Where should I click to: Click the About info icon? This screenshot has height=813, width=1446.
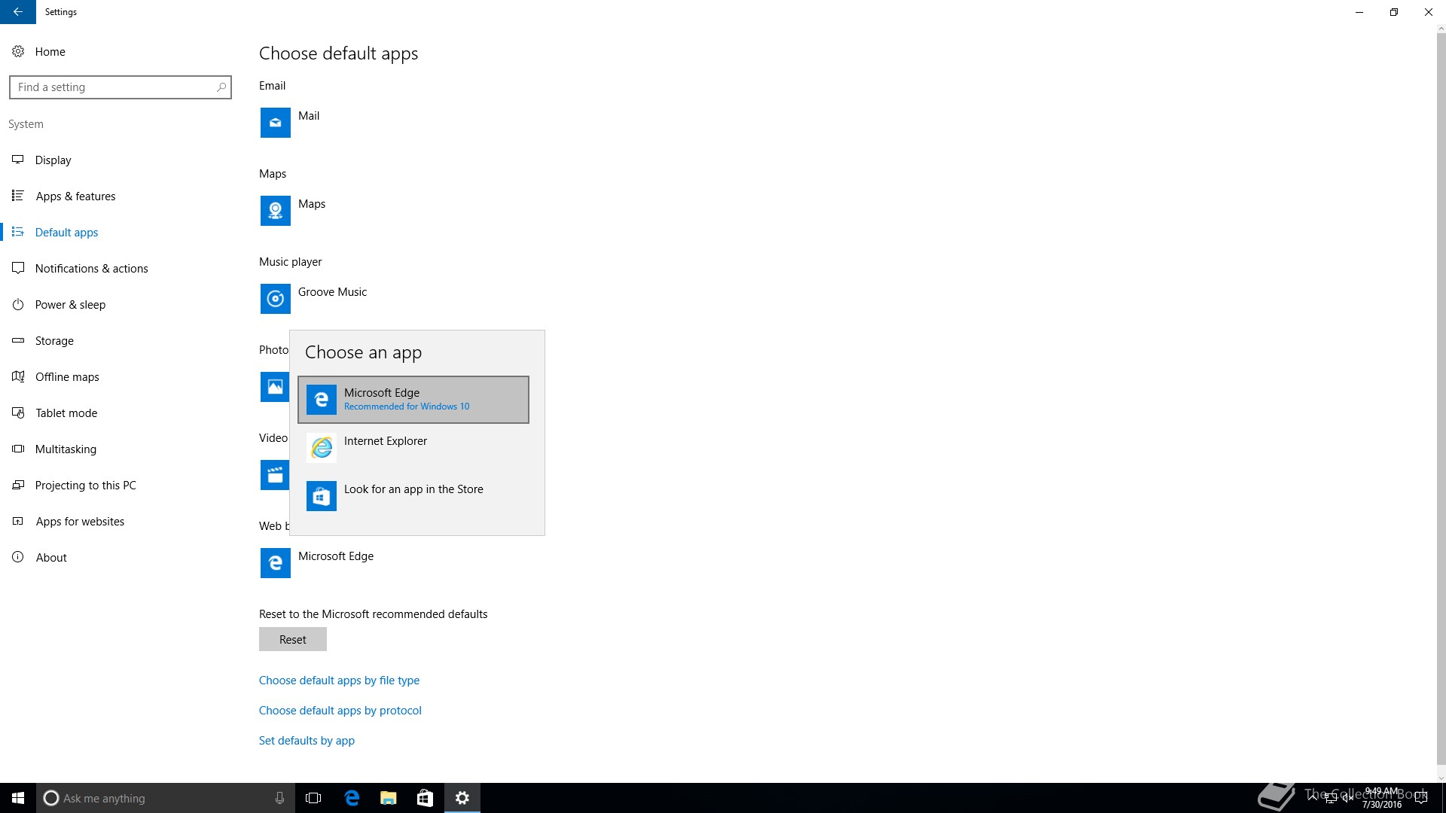18,557
